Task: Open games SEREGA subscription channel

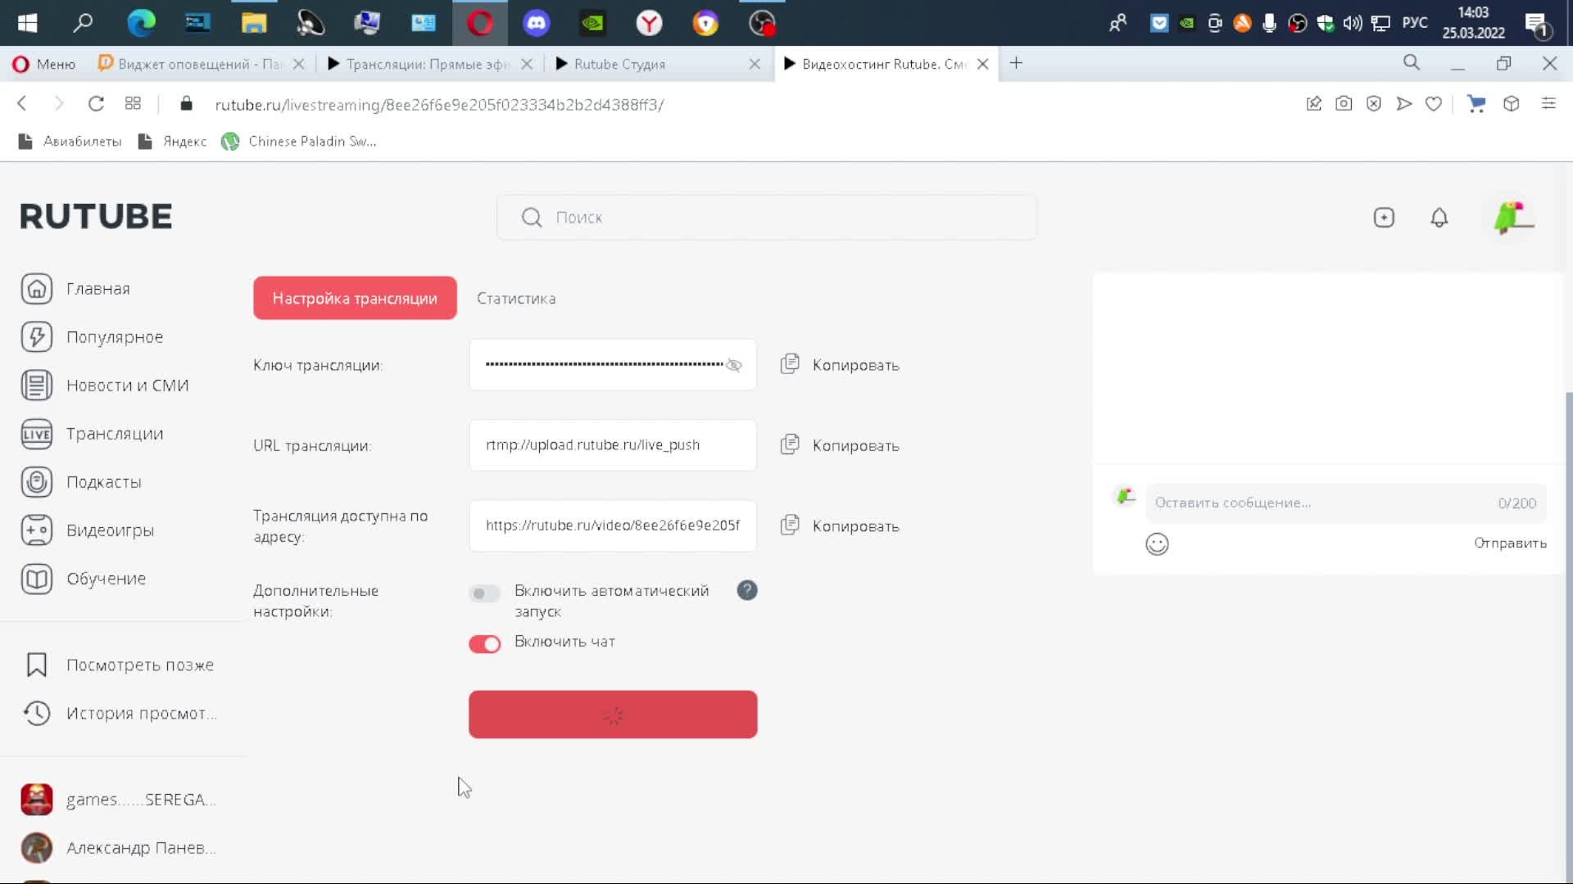Action: (x=119, y=799)
